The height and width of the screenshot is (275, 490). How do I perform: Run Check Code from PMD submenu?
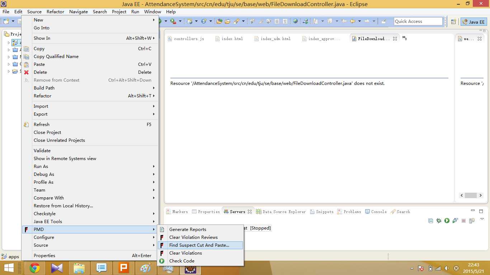click(x=201, y=261)
